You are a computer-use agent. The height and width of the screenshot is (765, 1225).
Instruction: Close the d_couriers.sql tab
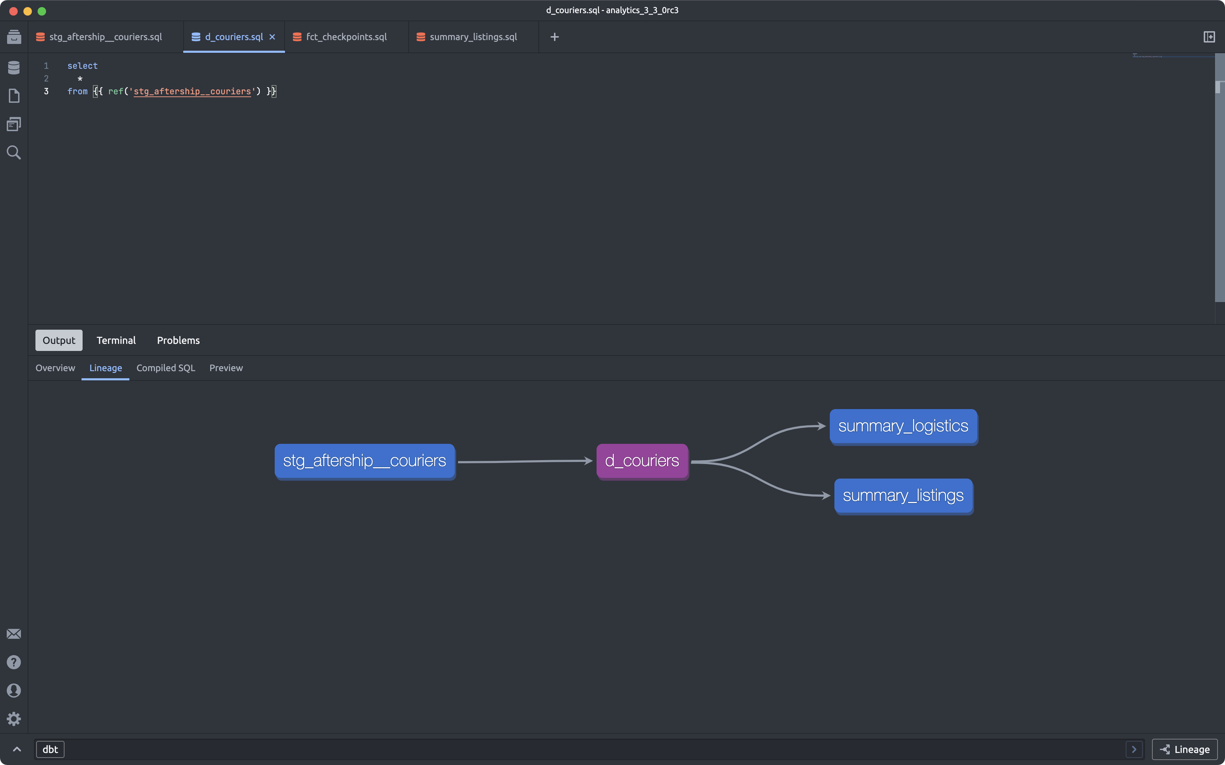(272, 37)
